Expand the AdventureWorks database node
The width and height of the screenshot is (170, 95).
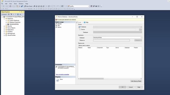tap(6, 24)
